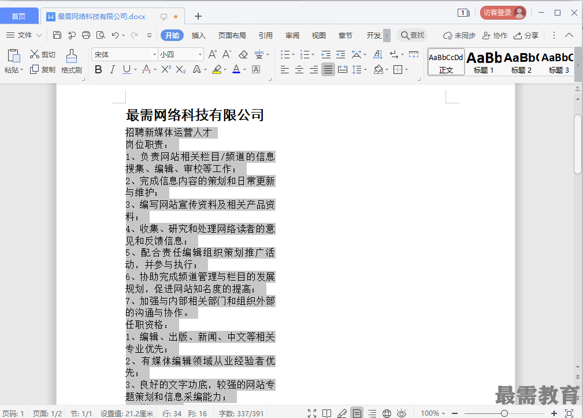
Task: Click full screen icon in status bar
Action: [312, 413]
